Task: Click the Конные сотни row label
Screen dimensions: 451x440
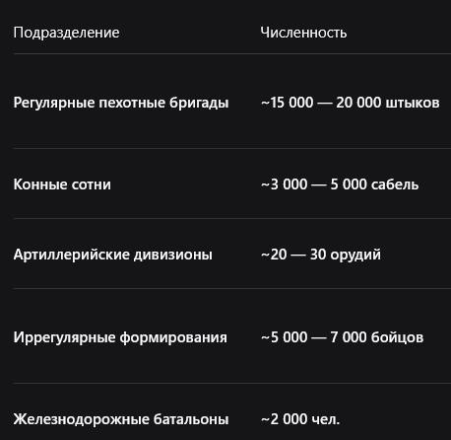Action: pos(62,184)
